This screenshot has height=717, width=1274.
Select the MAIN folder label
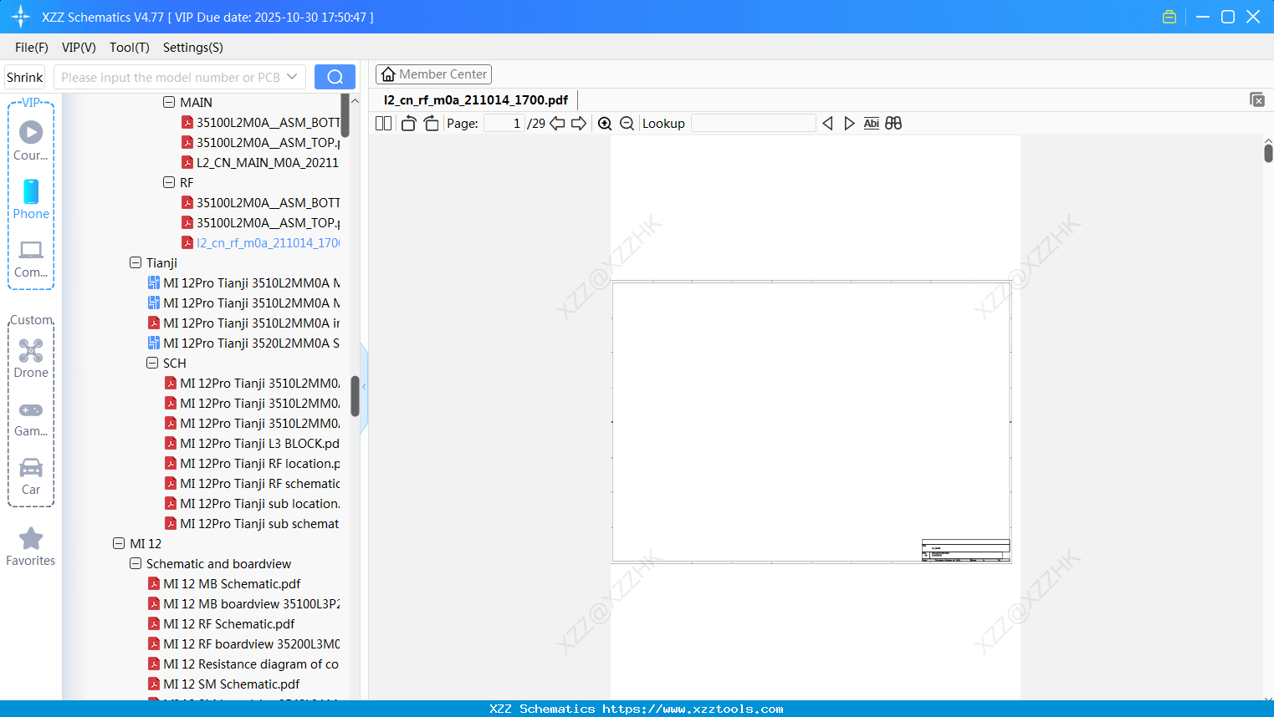pos(196,102)
